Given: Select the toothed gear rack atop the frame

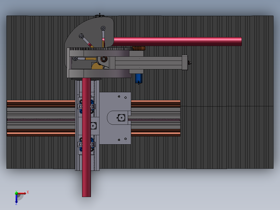Looking at the screenshot, I should click(101, 49).
